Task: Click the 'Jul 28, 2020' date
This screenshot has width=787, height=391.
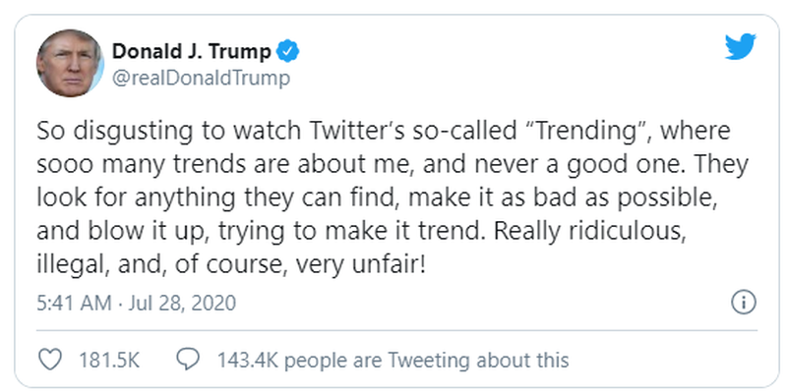Action: pos(182,304)
